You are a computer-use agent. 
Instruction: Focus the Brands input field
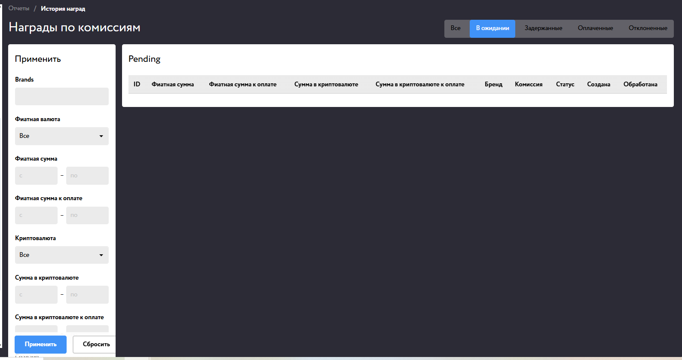click(x=61, y=97)
